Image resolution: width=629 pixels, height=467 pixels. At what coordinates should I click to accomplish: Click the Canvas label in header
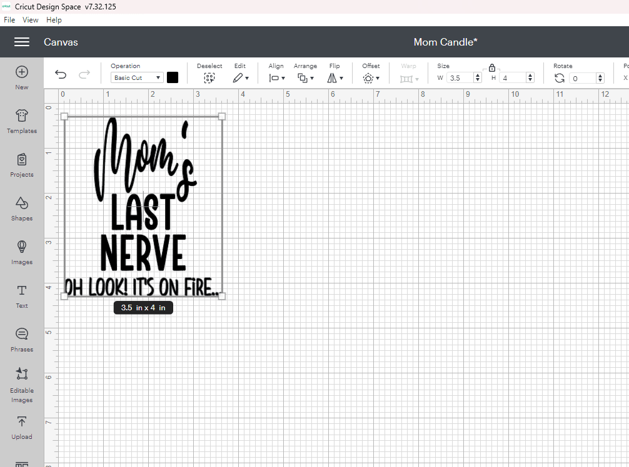click(x=61, y=42)
